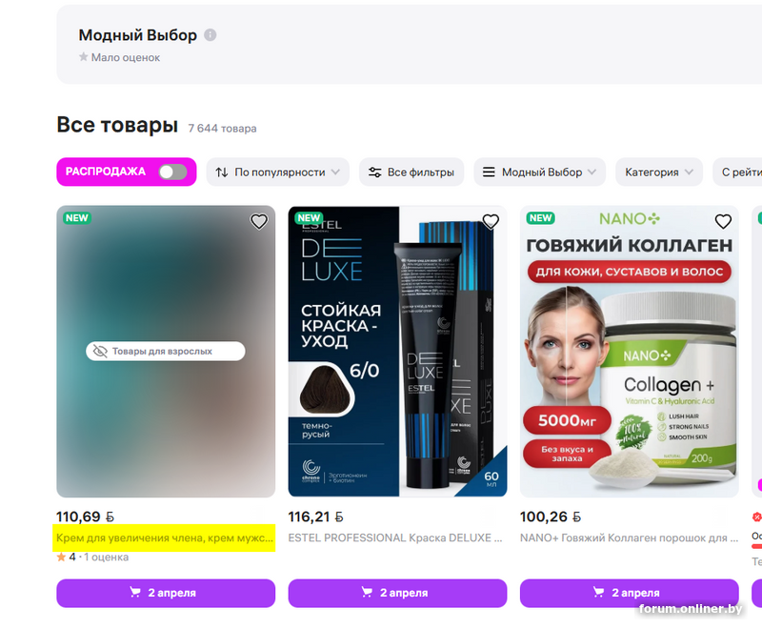Image resolution: width=762 pixels, height=629 pixels.
Task: Click the sort arrows icon by По популярности
Action: tap(222, 172)
